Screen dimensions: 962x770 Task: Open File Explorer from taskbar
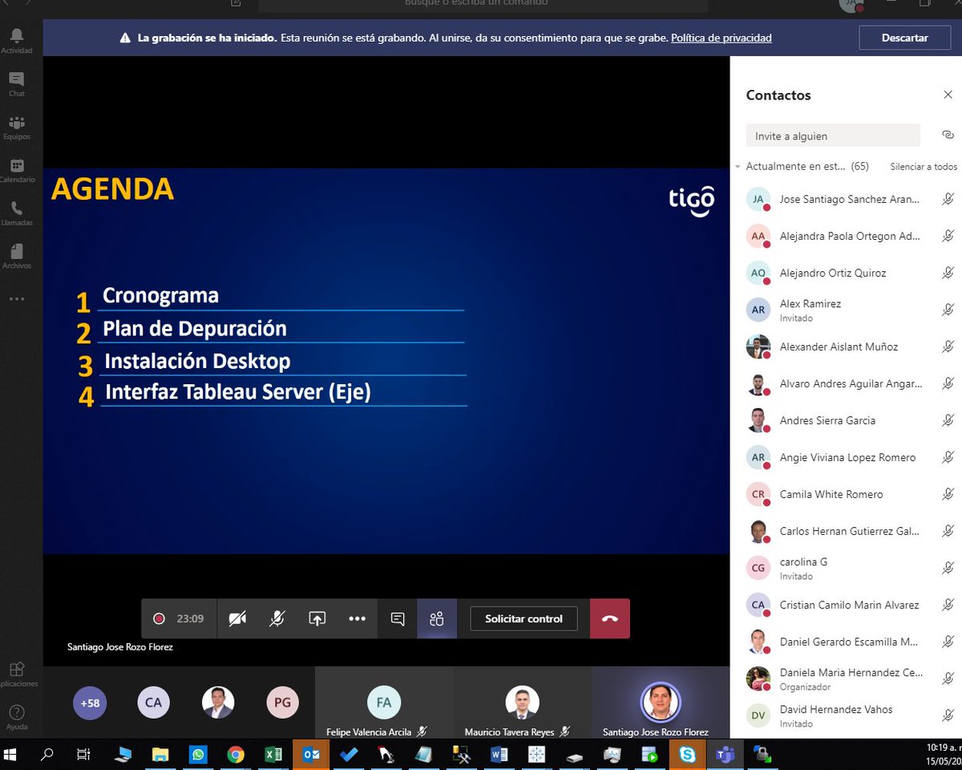(160, 754)
